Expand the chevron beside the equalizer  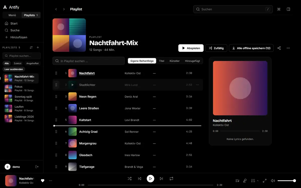258,180
